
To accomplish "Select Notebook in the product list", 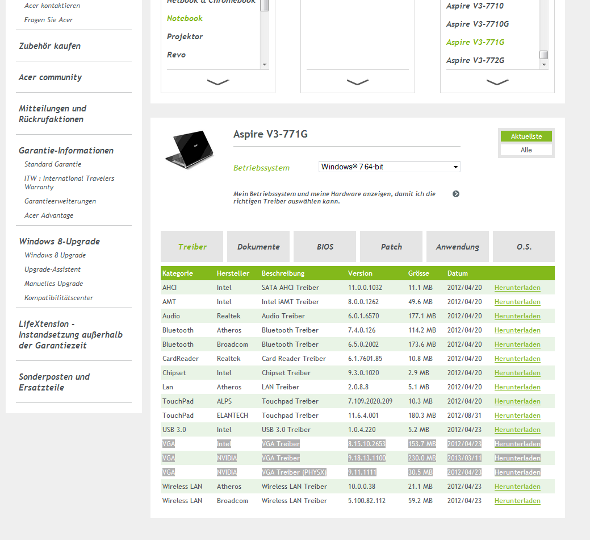I will 185,18.
